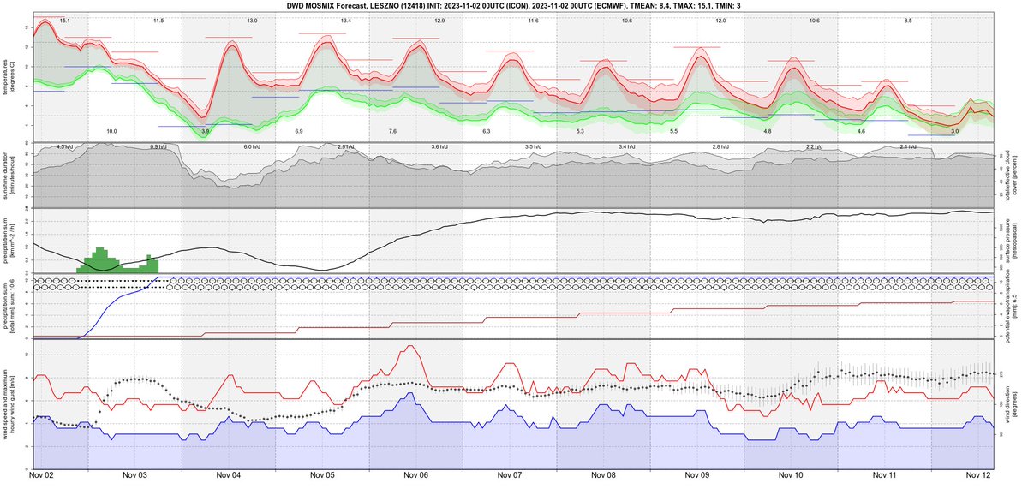This screenshot has width=1028, height=489.
Task: Click the daily minimum value '5.3'
Action: pyautogui.click(x=580, y=131)
